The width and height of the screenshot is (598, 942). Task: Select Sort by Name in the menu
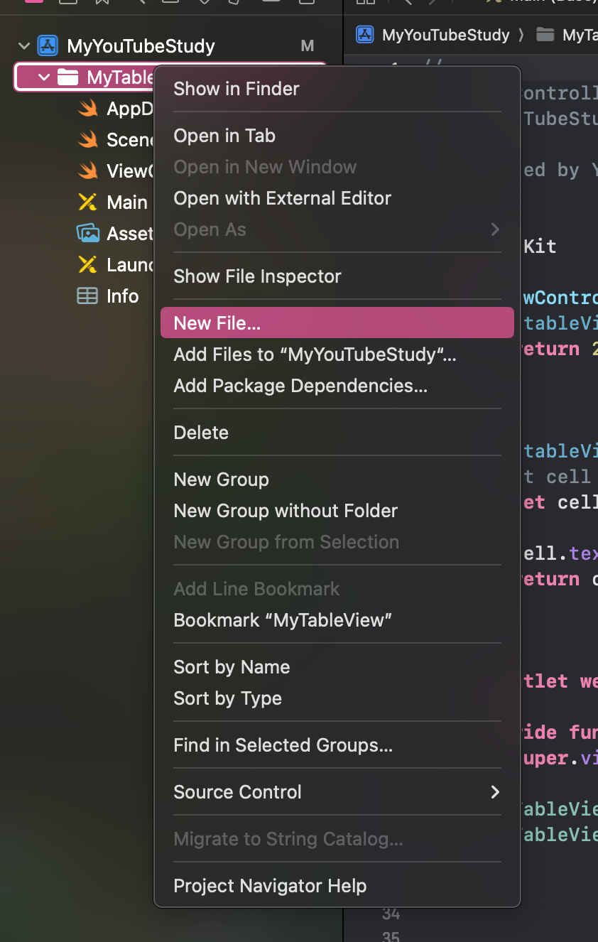point(232,667)
